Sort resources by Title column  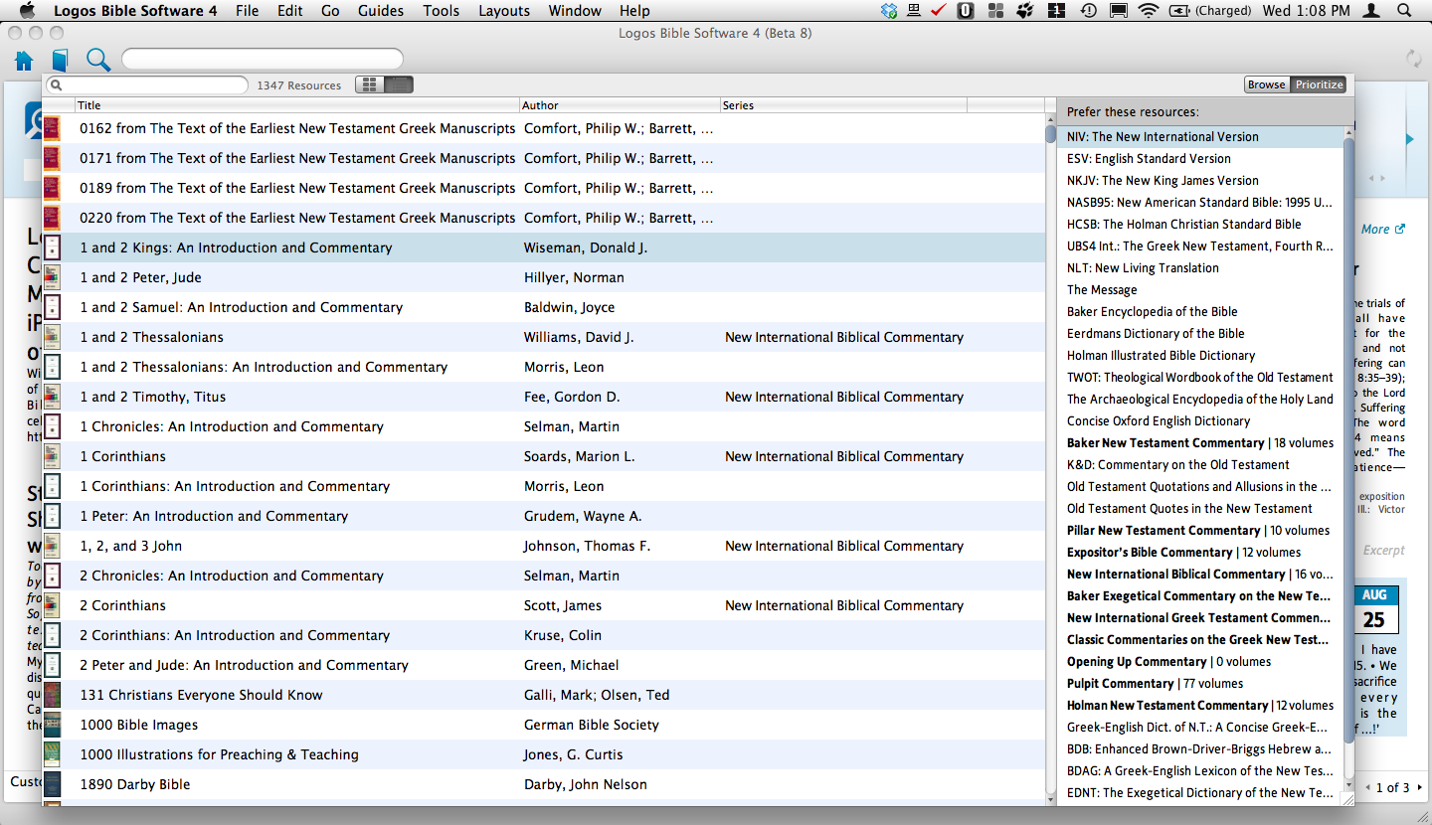297,105
